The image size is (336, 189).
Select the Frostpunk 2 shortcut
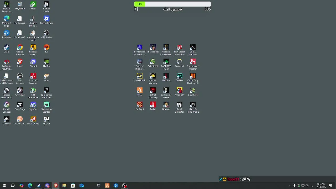[x=20, y=20]
